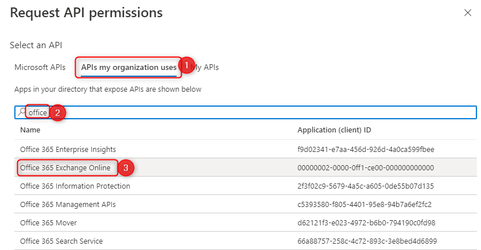Click the client ID starting with c5393580

364,204
